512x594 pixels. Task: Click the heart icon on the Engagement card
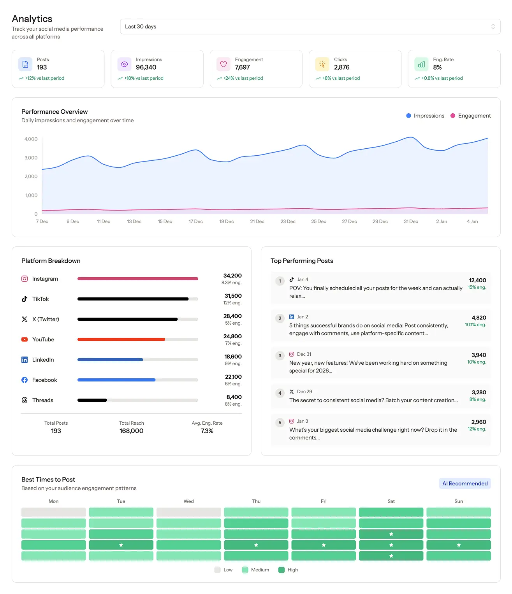click(x=223, y=64)
